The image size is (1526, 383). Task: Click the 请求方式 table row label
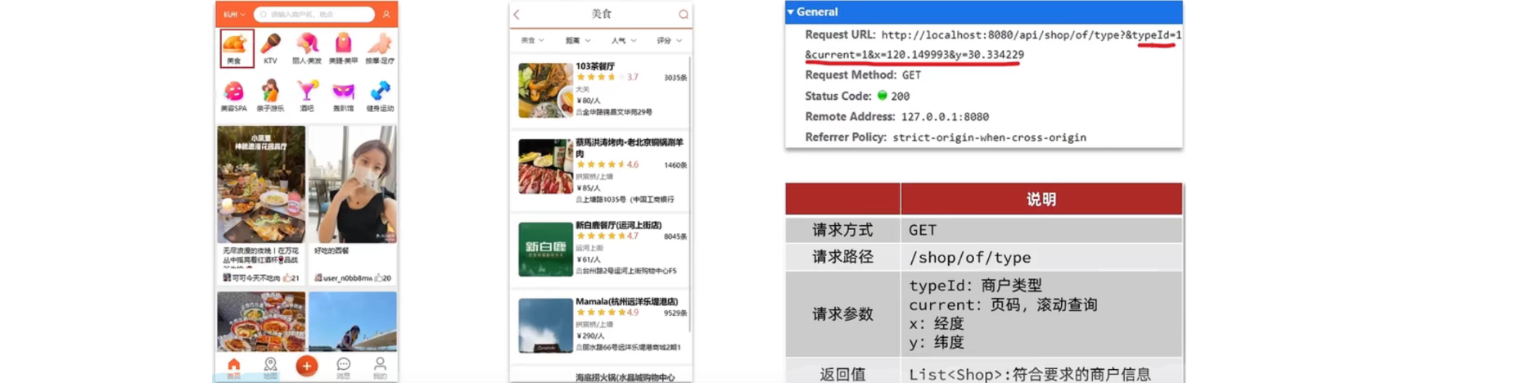tap(842, 230)
